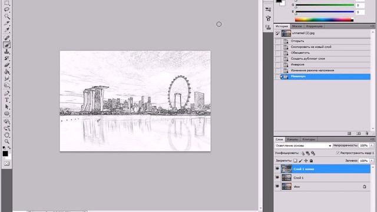The height and width of the screenshot is (212, 377).
Task: Switch to the История tab
Action: (x=282, y=26)
